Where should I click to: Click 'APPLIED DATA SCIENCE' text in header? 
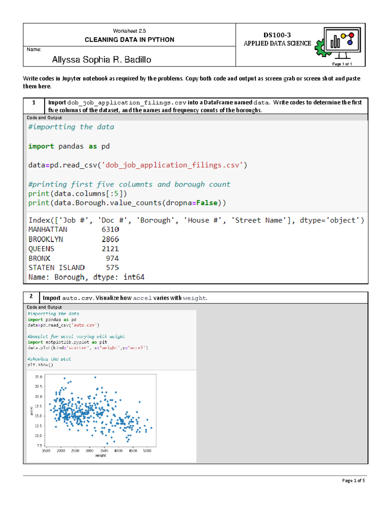(277, 43)
